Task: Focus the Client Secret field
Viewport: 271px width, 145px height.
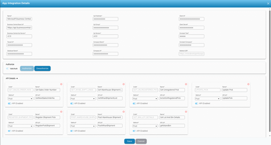Action: pos(192,28)
